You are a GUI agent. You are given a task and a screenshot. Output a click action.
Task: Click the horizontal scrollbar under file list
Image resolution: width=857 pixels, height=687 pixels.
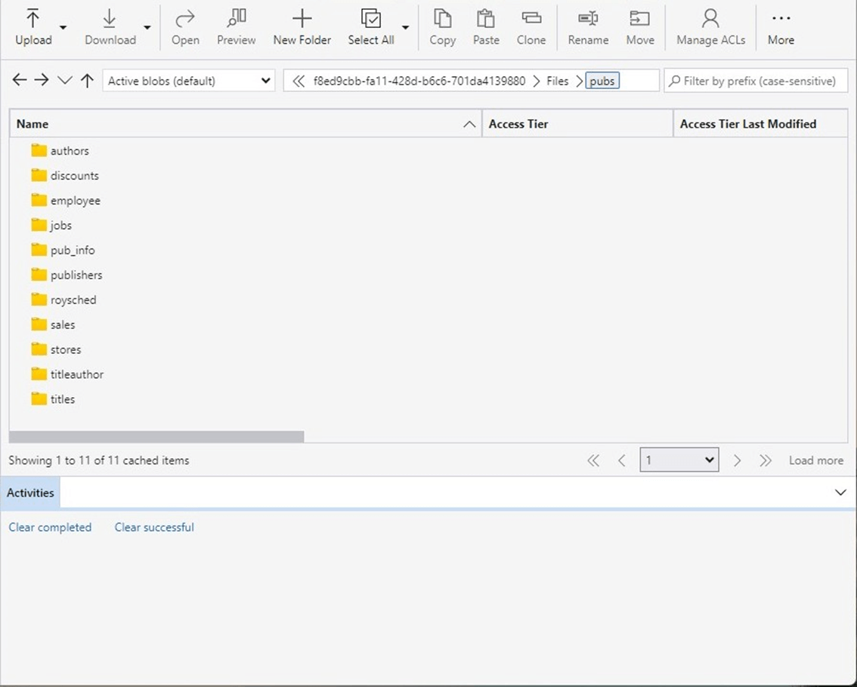(x=156, y=436)
